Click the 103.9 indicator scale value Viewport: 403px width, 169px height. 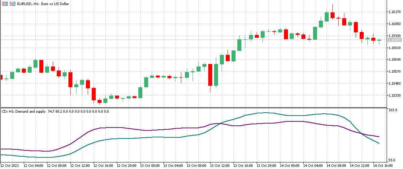point(392,110)
